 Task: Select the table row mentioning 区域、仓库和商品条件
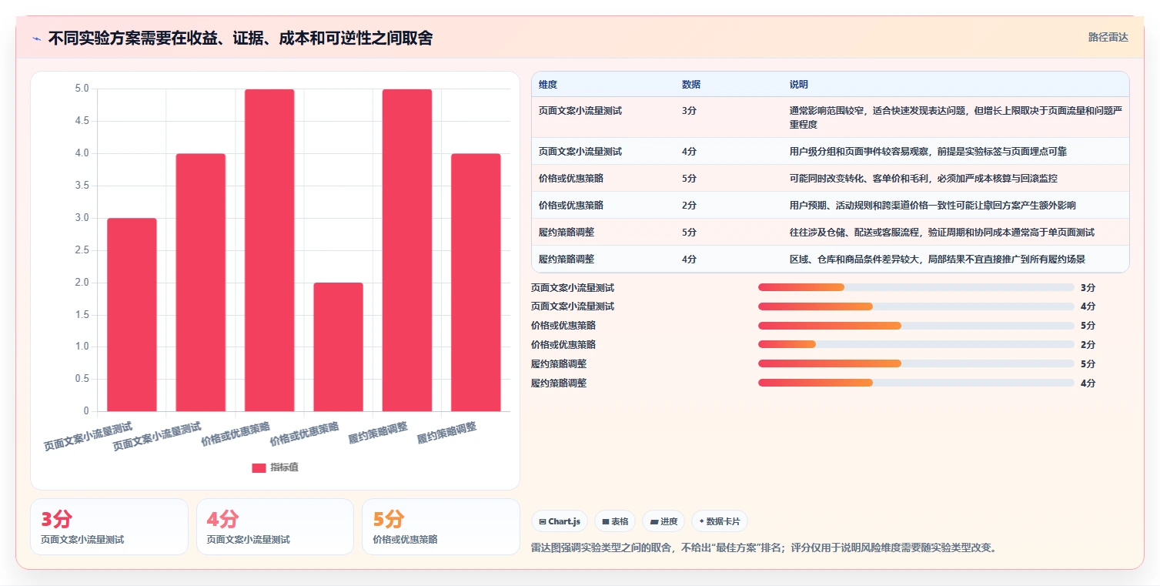pos(831,260)
